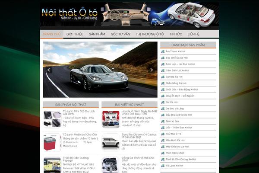Click the car icon beside Chuyển Điện – Đổi Nguồn
This screenshot has height=173, width=259.
[163, 96]
